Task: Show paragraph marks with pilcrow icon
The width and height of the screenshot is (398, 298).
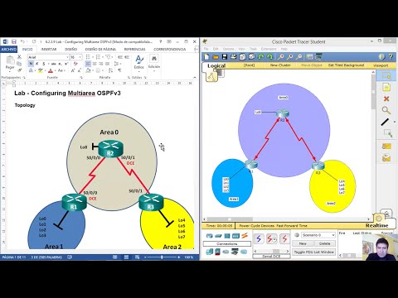Action: [x=119, y=70]
